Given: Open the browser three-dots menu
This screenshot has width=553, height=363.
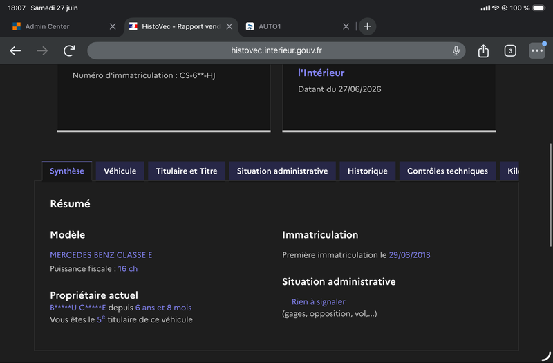Looking at the screenshot, I should [537, 50].
